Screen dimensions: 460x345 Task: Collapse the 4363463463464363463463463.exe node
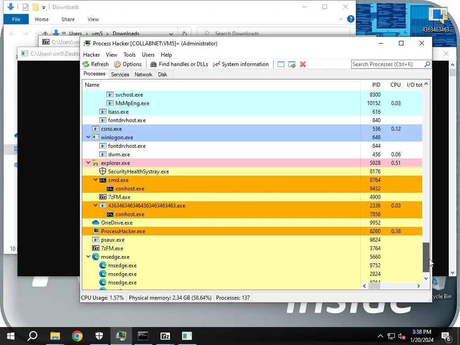coord(95,205)
